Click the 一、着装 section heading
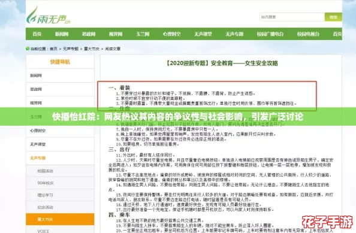The height and width of the screenshot is (233, 356). (119, 88)
